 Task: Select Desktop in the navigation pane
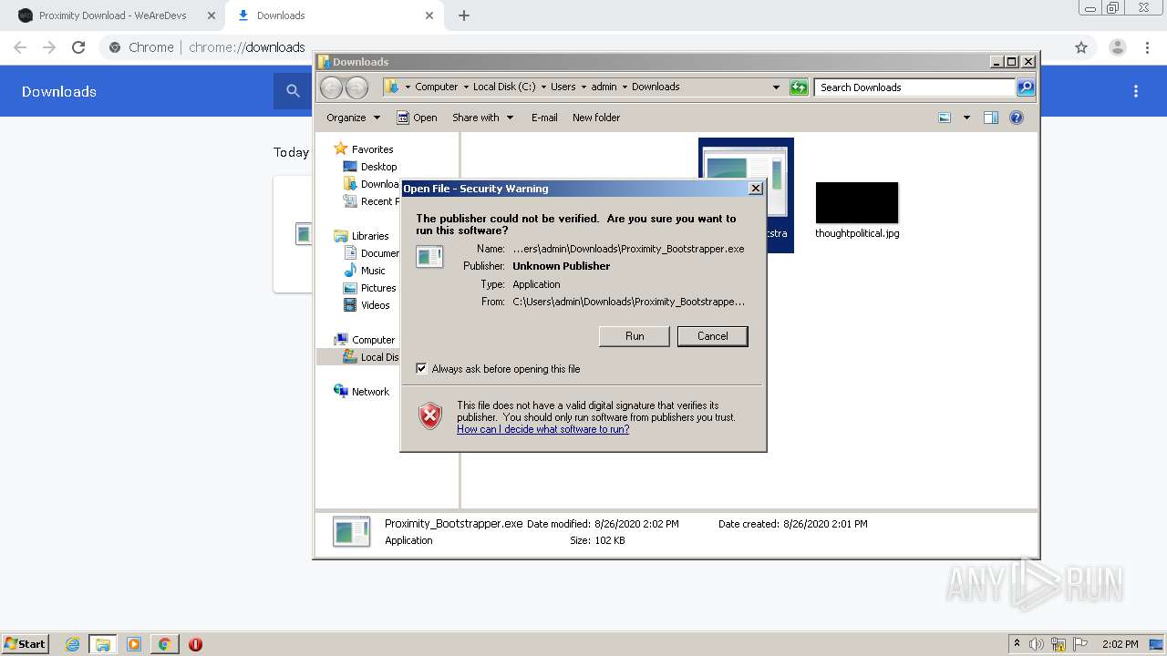pyautogui.click(x=369, y=167)
